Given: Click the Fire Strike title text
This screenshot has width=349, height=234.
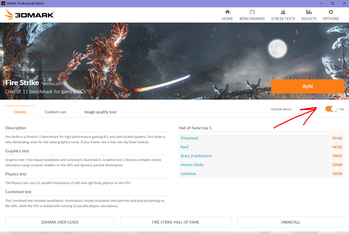Looking at the screenshot, I should tap(22, 83).
